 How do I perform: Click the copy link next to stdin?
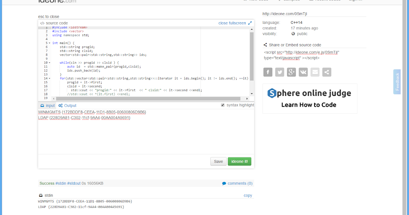tap(248, 195)
